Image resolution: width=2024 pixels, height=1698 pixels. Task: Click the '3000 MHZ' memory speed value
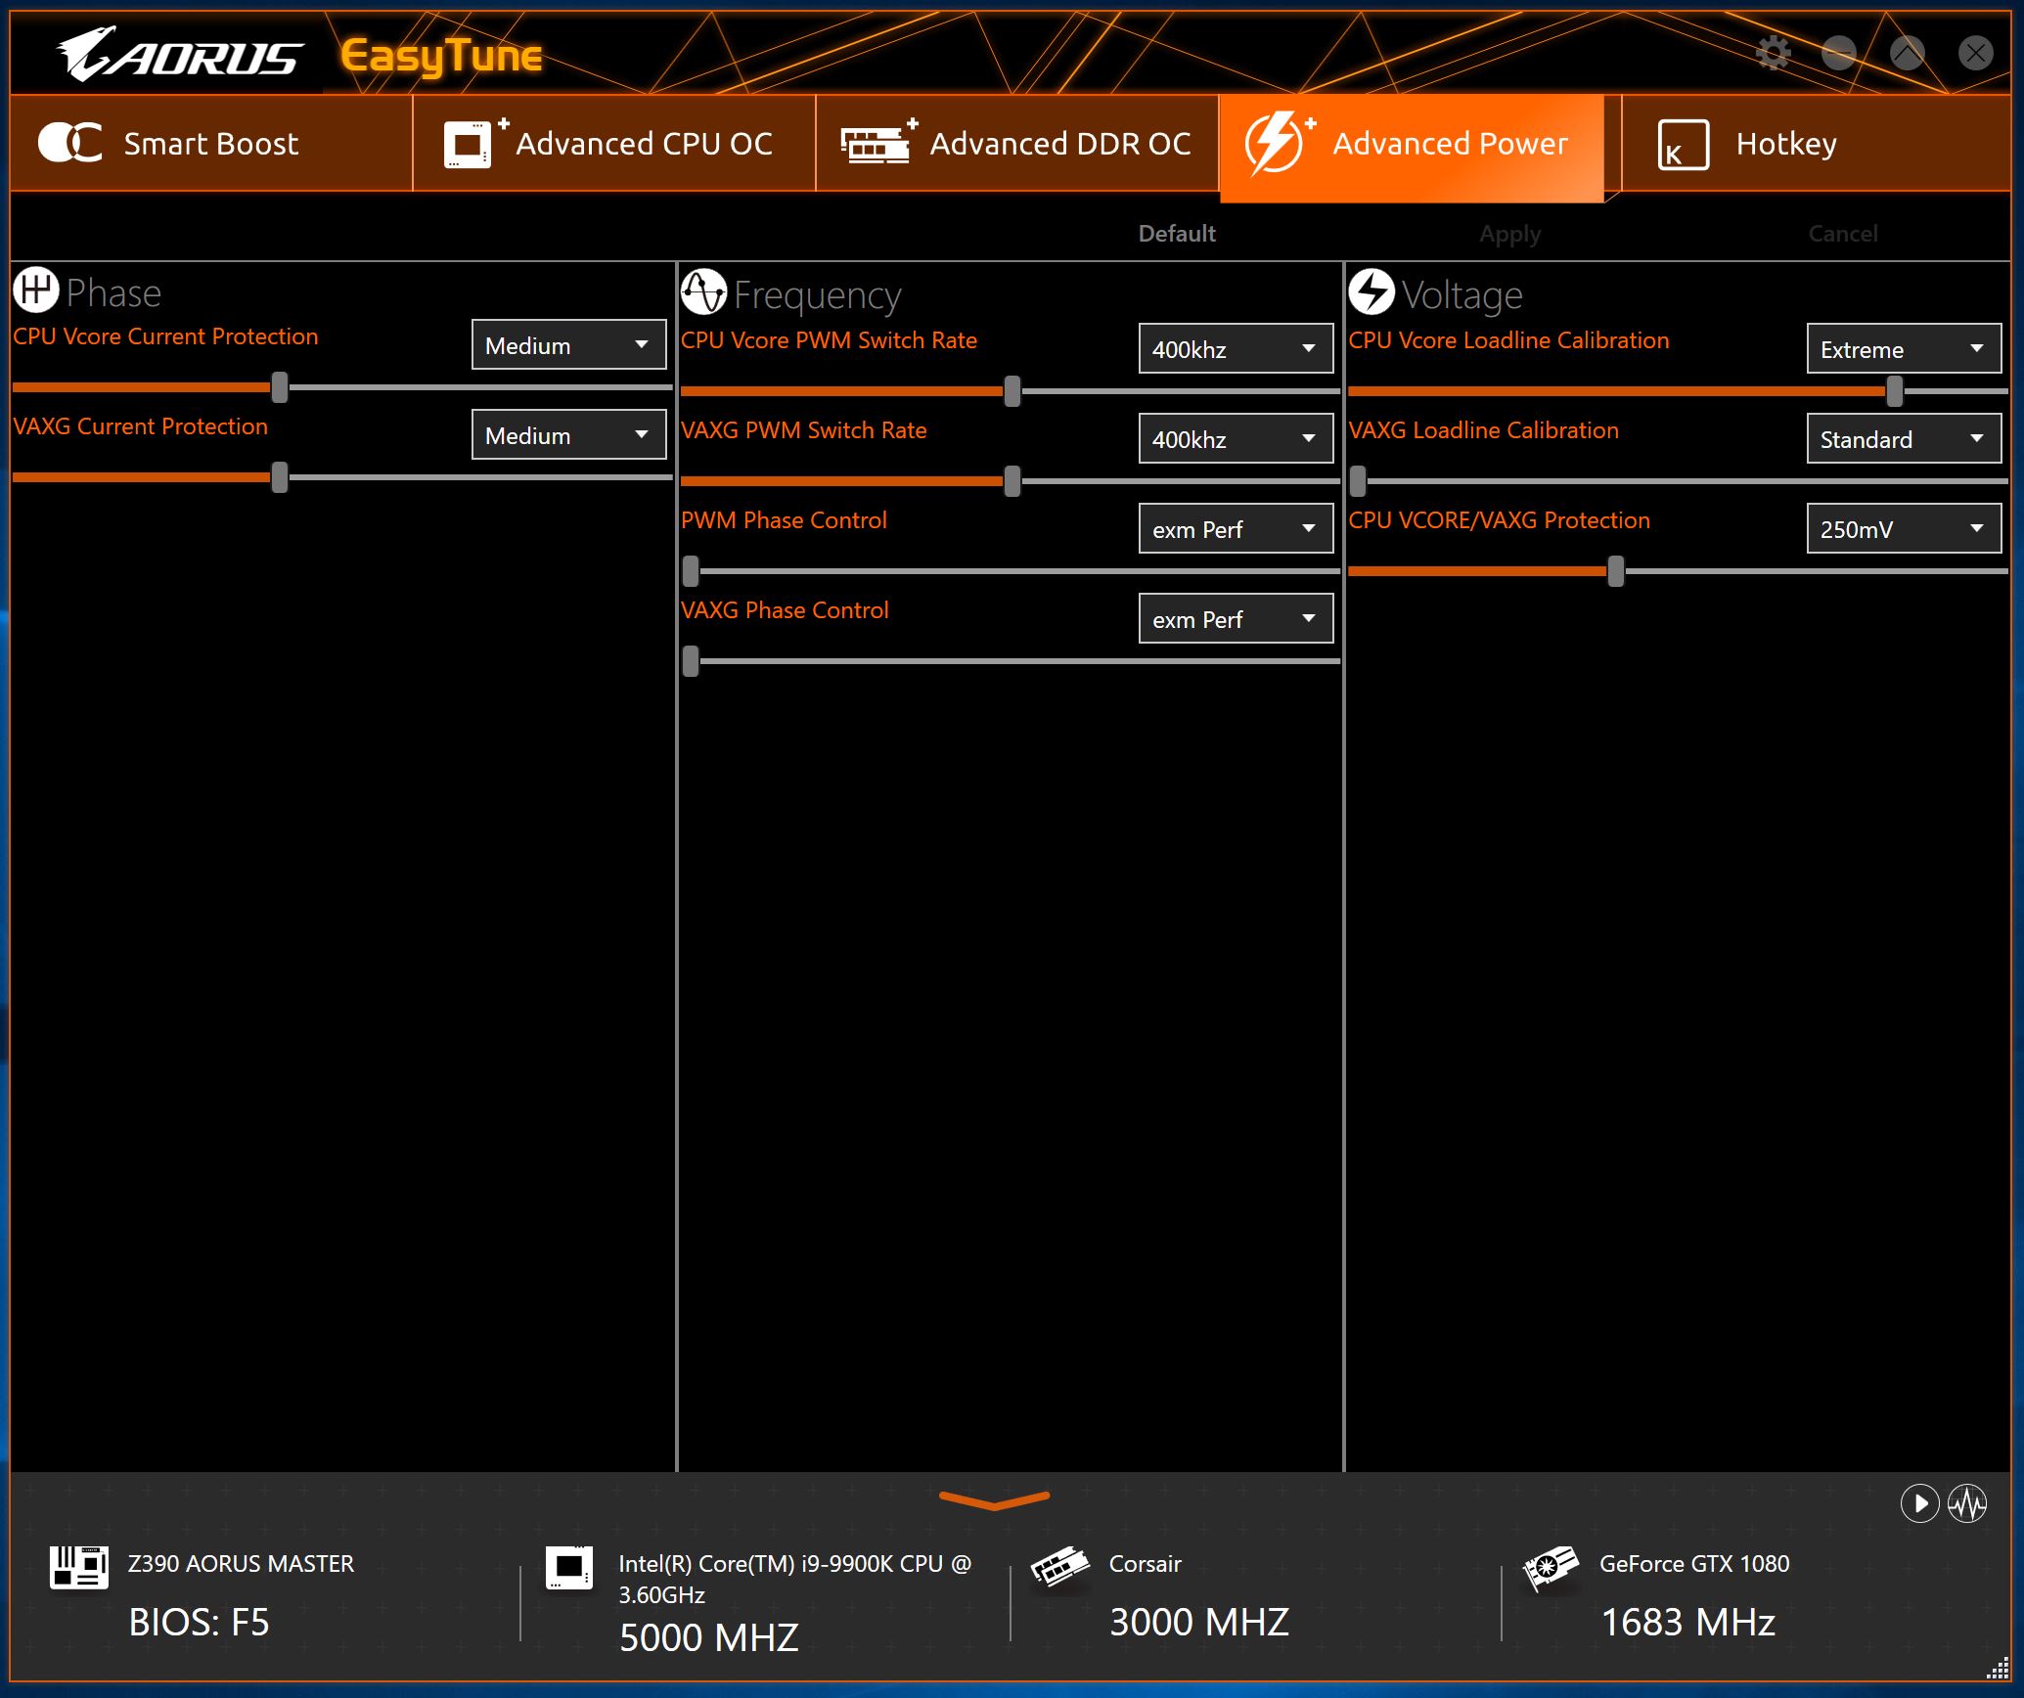pyautogui.click(x=1199, y=1623)
